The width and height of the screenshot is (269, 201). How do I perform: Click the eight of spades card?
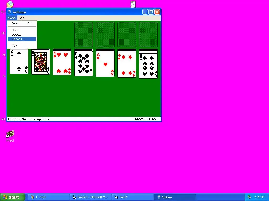pos(148,66)
